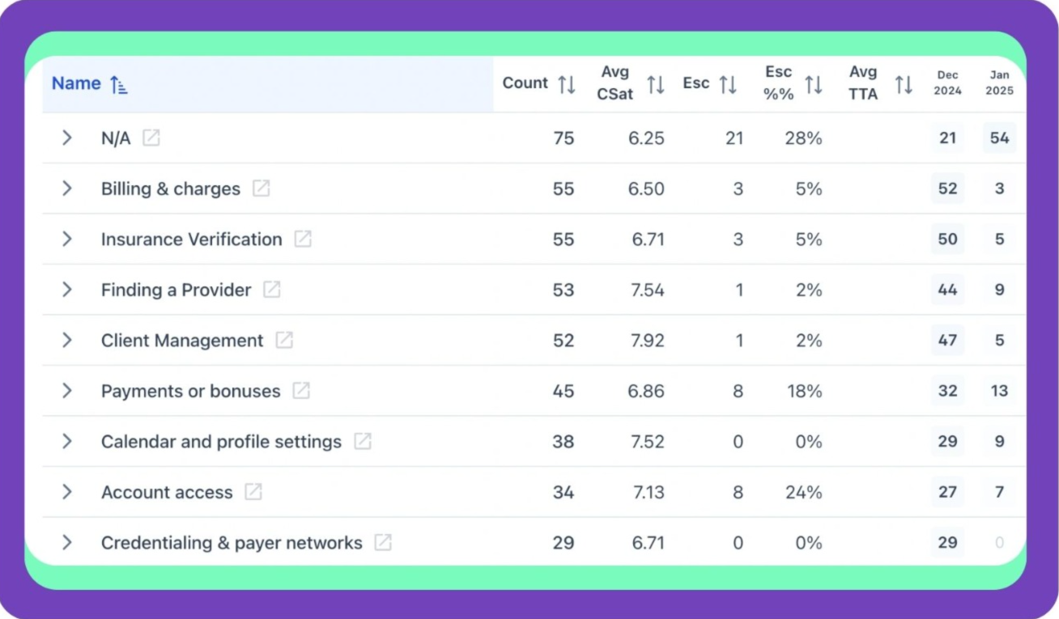Screen dimensions: 1059x619
Task: Open Finding a Provider external link icon
Action: [x=272, y=290]
